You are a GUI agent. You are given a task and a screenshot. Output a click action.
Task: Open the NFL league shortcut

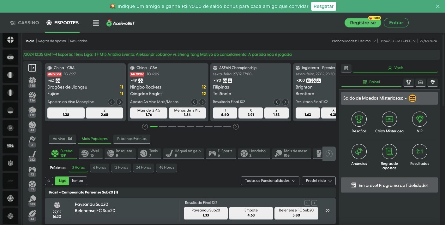[x=10, y=163]
